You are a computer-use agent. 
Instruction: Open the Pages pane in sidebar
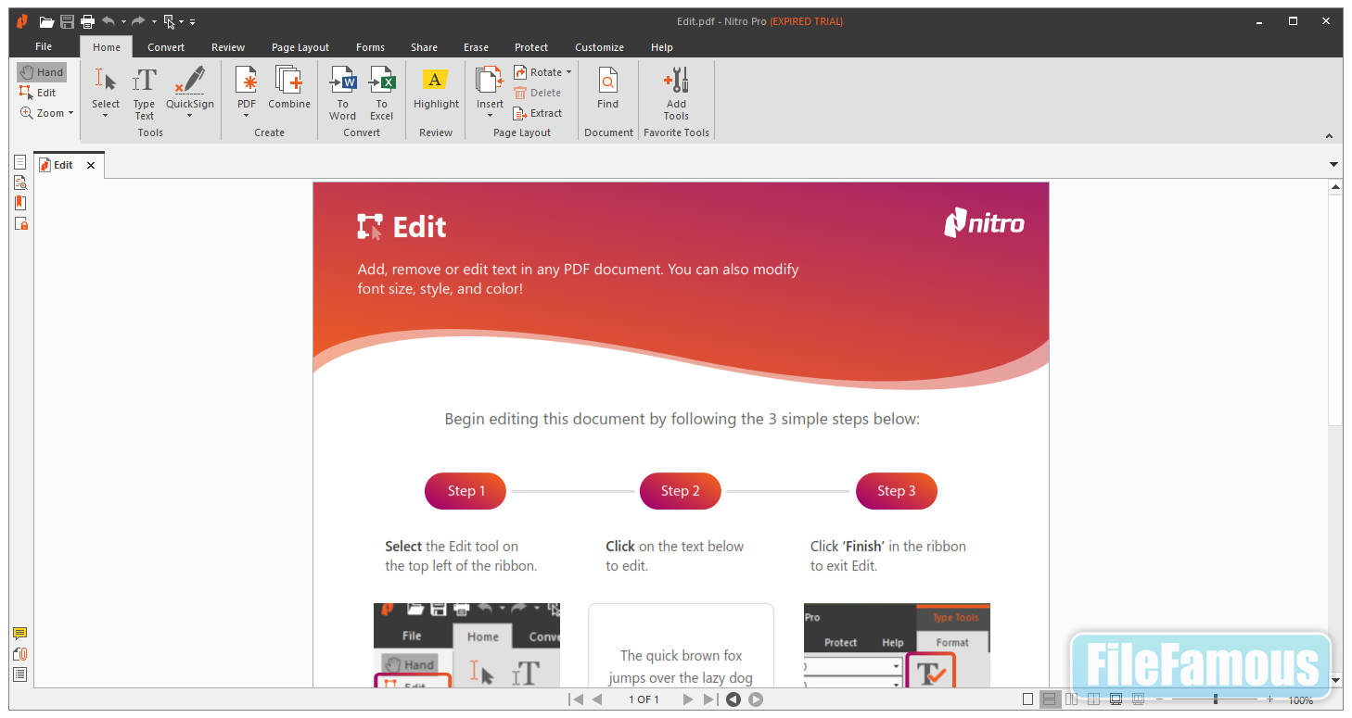click(x=20, y=162)
